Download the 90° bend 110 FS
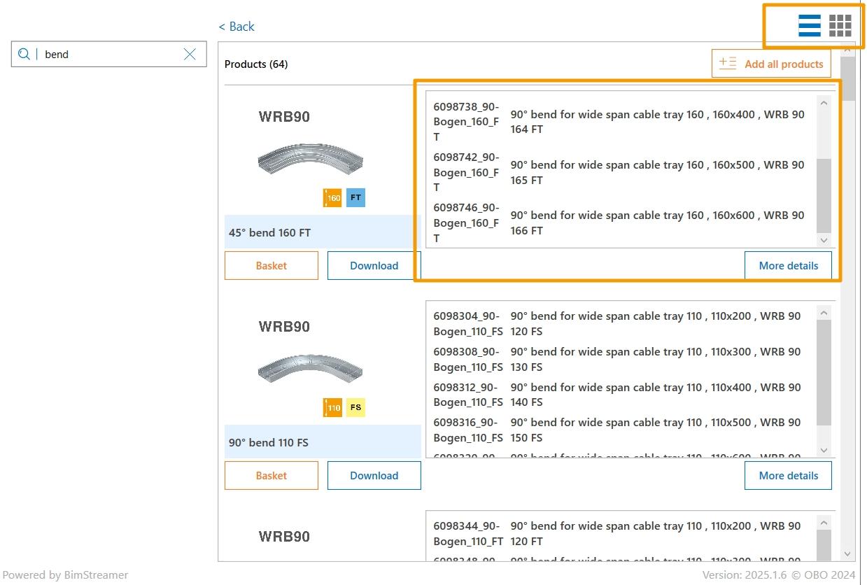Screen dimensions: 867x585 [x=374, y=476]
